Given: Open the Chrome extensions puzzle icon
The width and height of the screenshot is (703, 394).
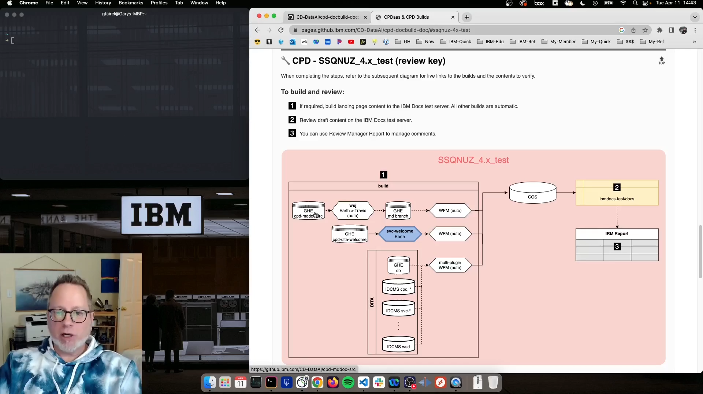Looking at the screenshot, I should [x=660, y=30].
